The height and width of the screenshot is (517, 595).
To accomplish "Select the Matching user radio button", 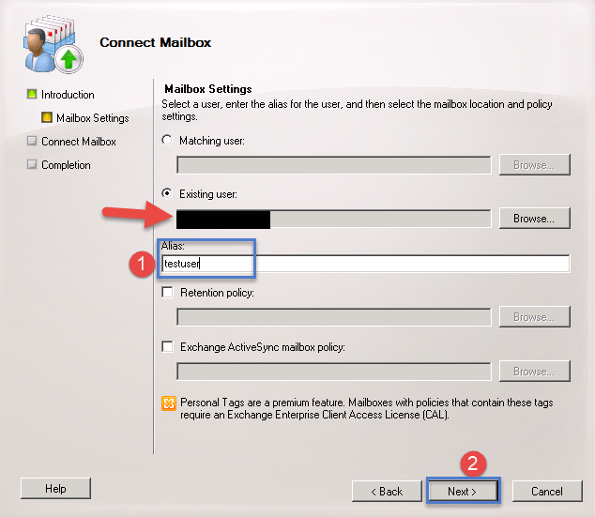I will coord(168,140).
